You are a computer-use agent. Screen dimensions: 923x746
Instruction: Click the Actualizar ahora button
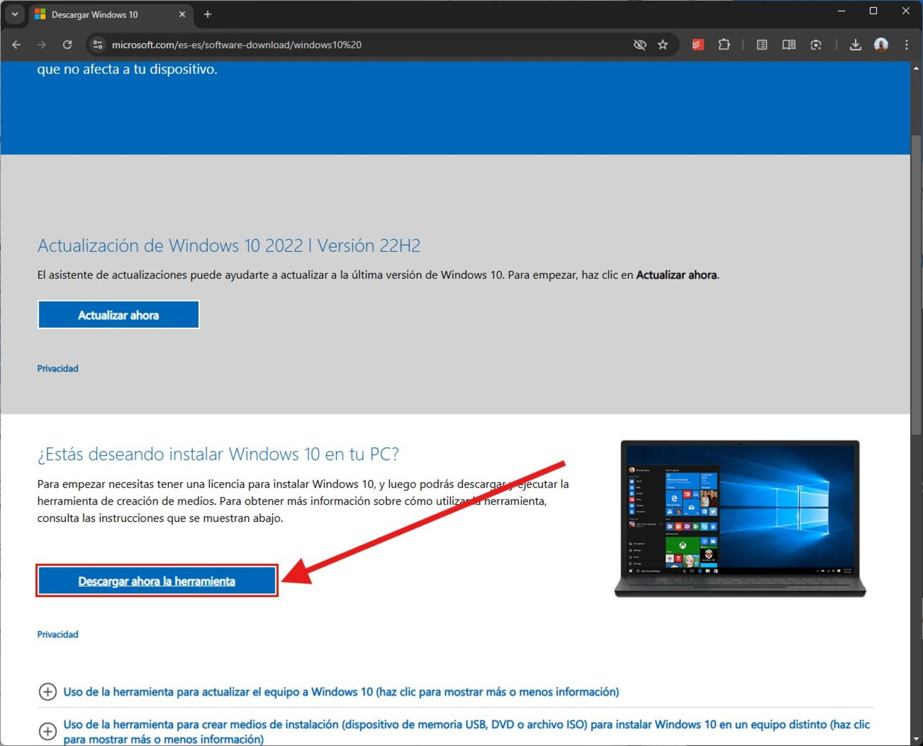tap(119, 315)
